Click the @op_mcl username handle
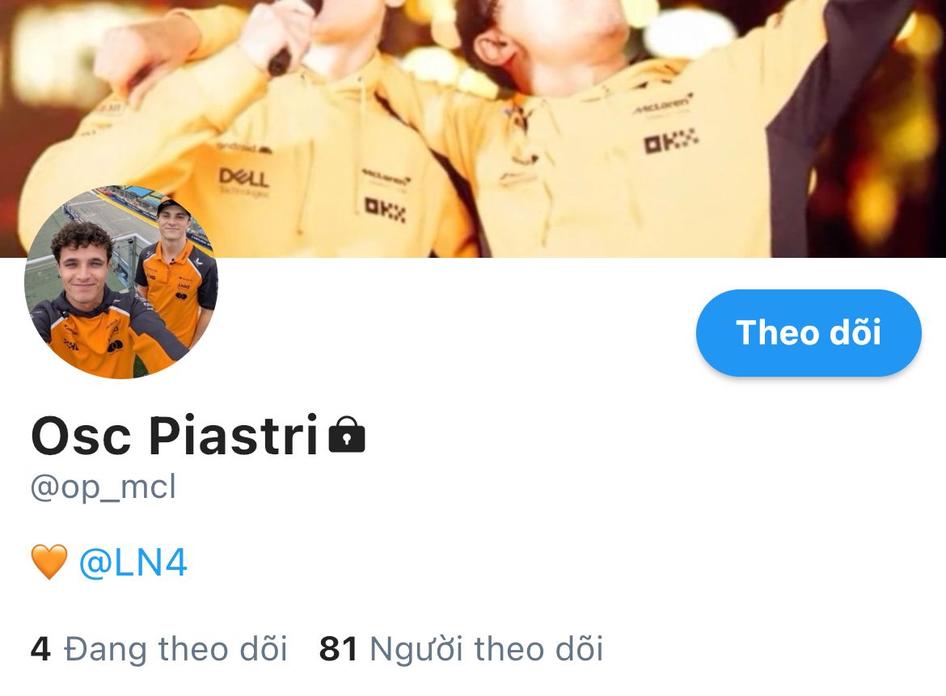The image size is (946, 696). pos(103,487)
